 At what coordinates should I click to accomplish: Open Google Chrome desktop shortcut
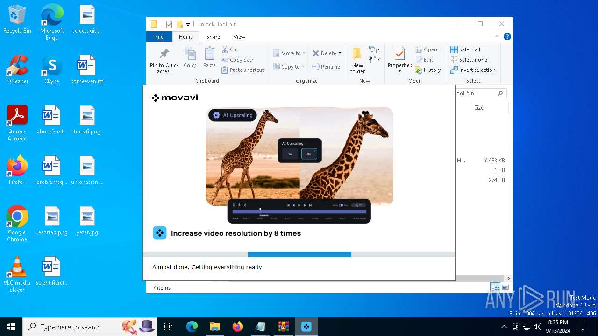[x=17, y=224]
